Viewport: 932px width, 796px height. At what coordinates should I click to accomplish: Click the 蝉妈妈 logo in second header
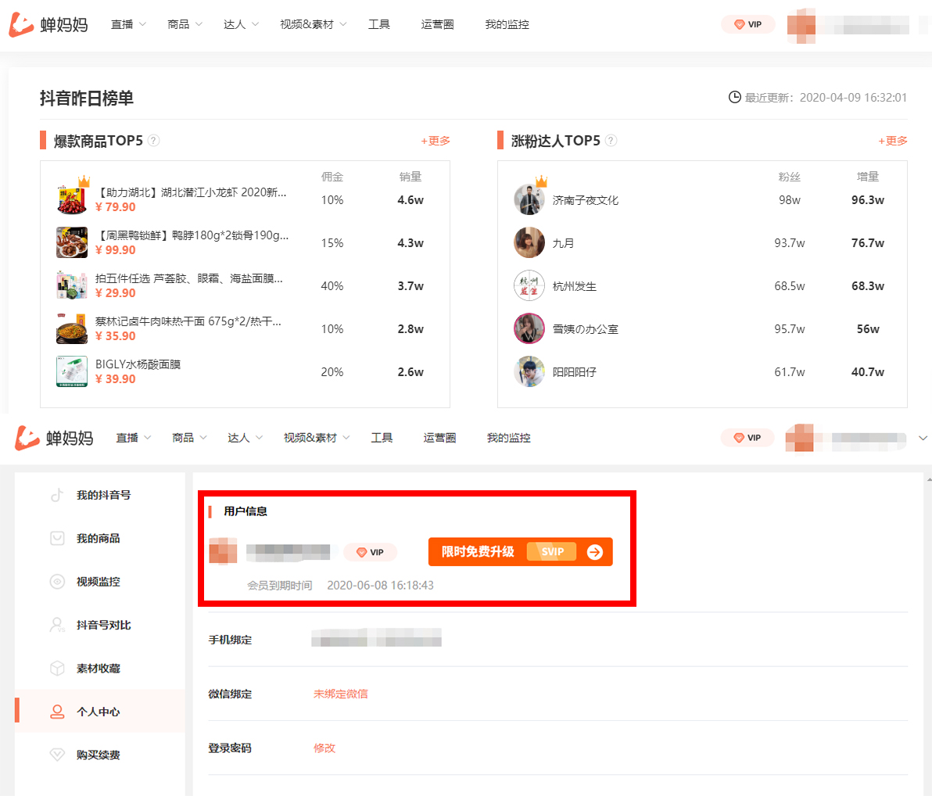(x=54, y=438)
